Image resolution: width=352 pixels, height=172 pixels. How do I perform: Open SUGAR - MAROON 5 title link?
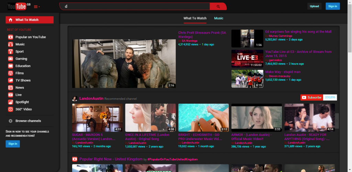pyautogui.click(x=93, y=137)
